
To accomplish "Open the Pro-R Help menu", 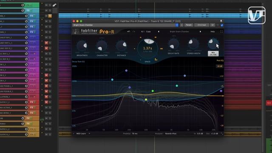I will tap(212, 31).
